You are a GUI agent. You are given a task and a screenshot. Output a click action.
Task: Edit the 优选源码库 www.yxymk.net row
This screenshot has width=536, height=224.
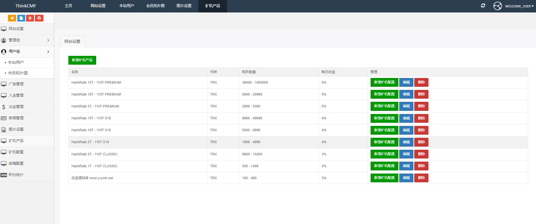[x=406, y=178]
